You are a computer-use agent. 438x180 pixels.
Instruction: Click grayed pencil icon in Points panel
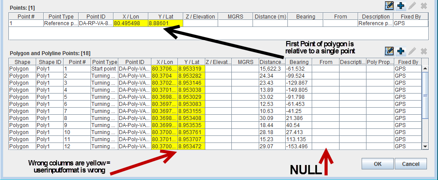[x=412, y=6]
